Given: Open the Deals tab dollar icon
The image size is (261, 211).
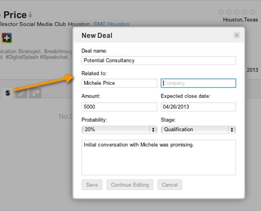Looking at the screenshot, I should [8, 93].
